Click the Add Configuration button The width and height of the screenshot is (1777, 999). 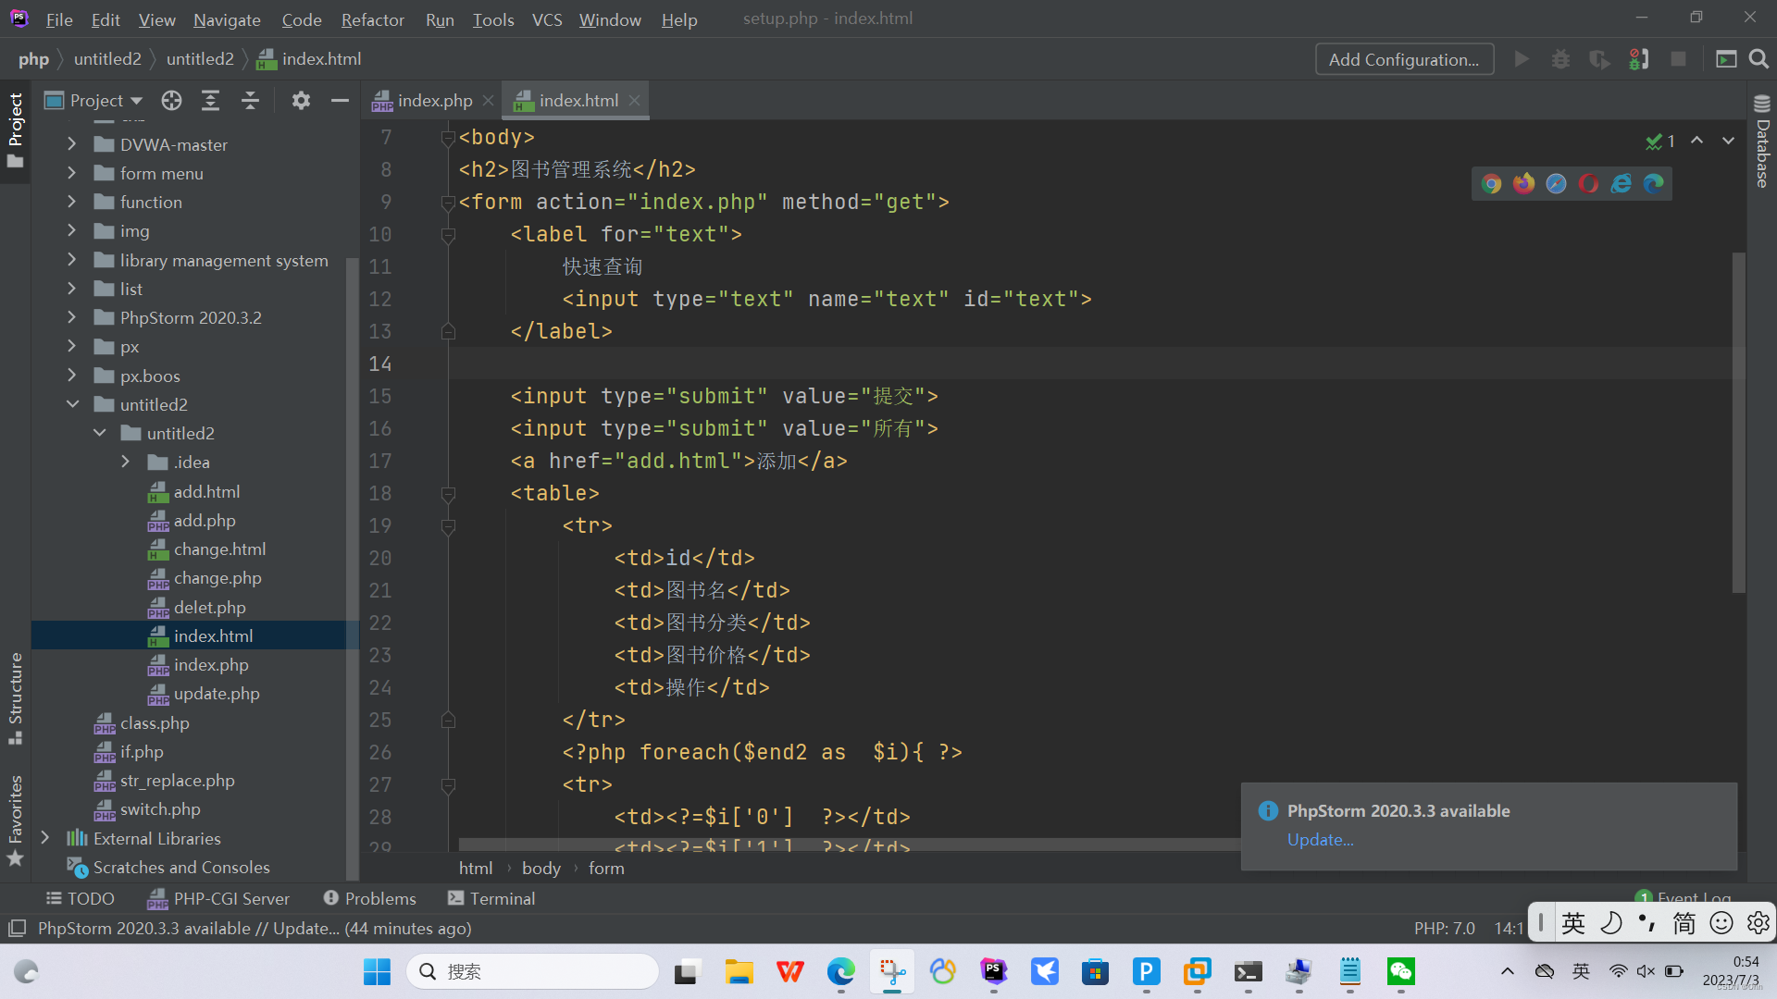pos(1403,59)
